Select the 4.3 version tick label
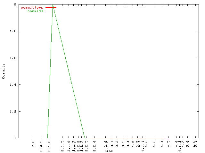 (x=154, y=144)
